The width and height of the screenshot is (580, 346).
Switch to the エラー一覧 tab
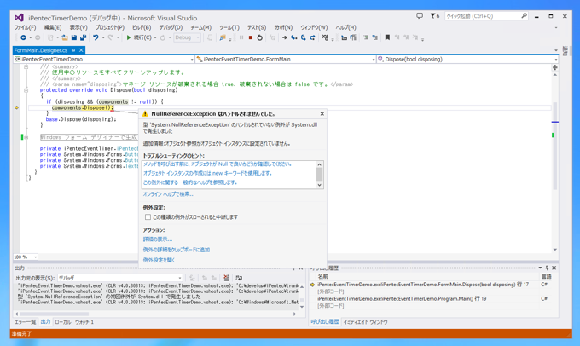coord(25,322)
